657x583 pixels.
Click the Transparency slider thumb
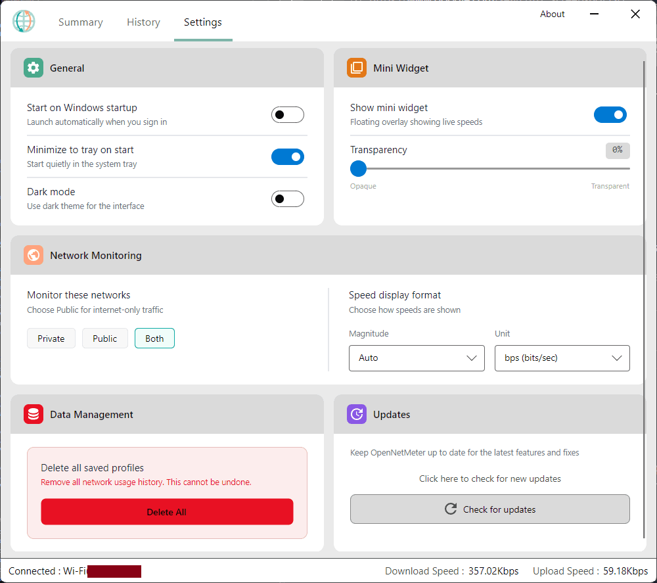tap(358, 168)
